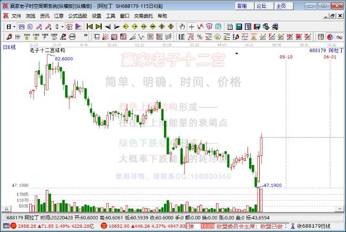Click the Shanghai index 2958.28 status entry
This screenshot has width=346, height=232.
[x=53, y=226]
